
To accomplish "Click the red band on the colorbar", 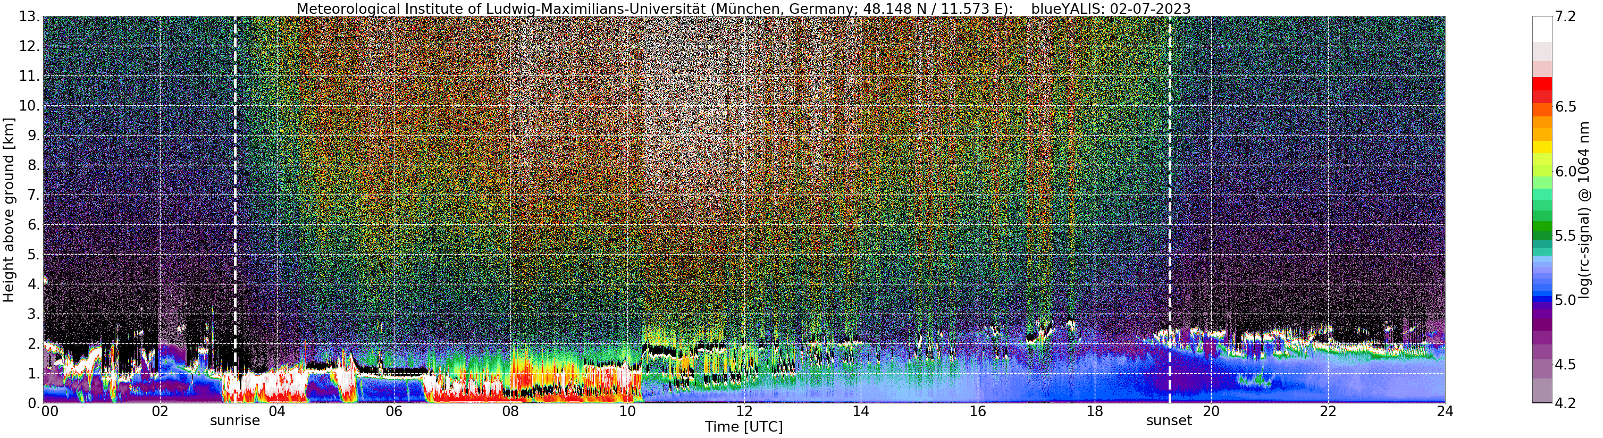I will coord(1542,83).
